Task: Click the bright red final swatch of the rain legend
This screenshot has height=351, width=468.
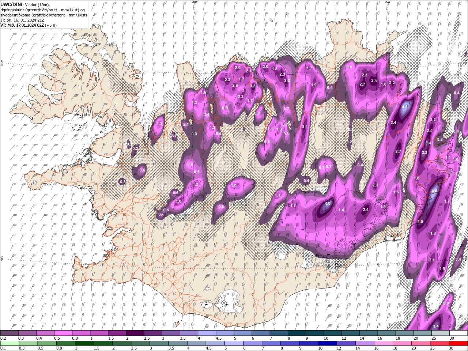Action: (458, 343)
